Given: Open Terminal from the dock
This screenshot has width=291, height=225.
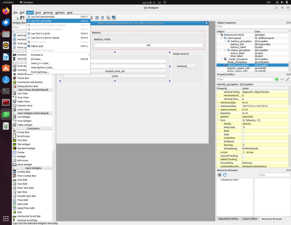Looking at the screenshot, I should (x=6, y=91).
